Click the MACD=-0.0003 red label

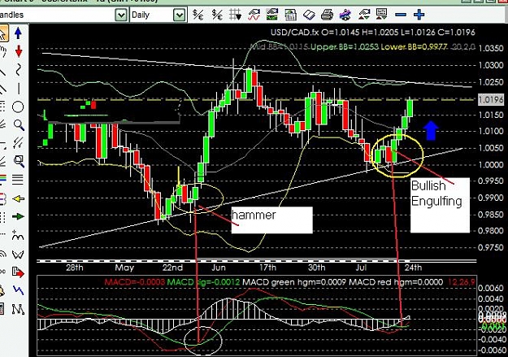(x=134, y=282)
